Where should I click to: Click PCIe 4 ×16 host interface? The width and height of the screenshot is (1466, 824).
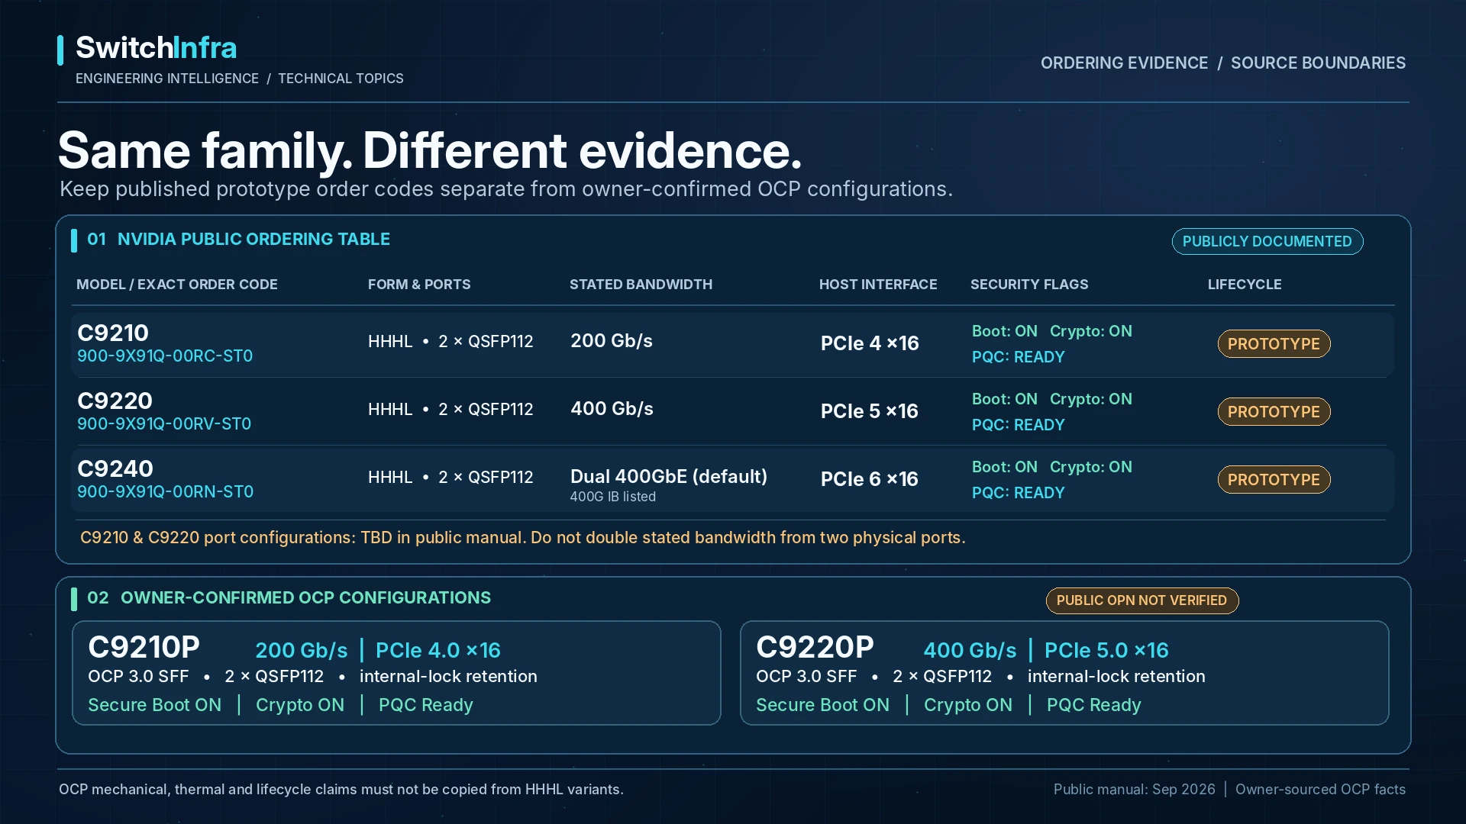[x=870, y=343]
